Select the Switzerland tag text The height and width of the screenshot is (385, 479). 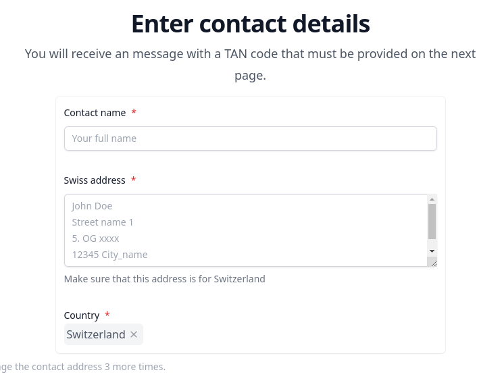[96, 334]
